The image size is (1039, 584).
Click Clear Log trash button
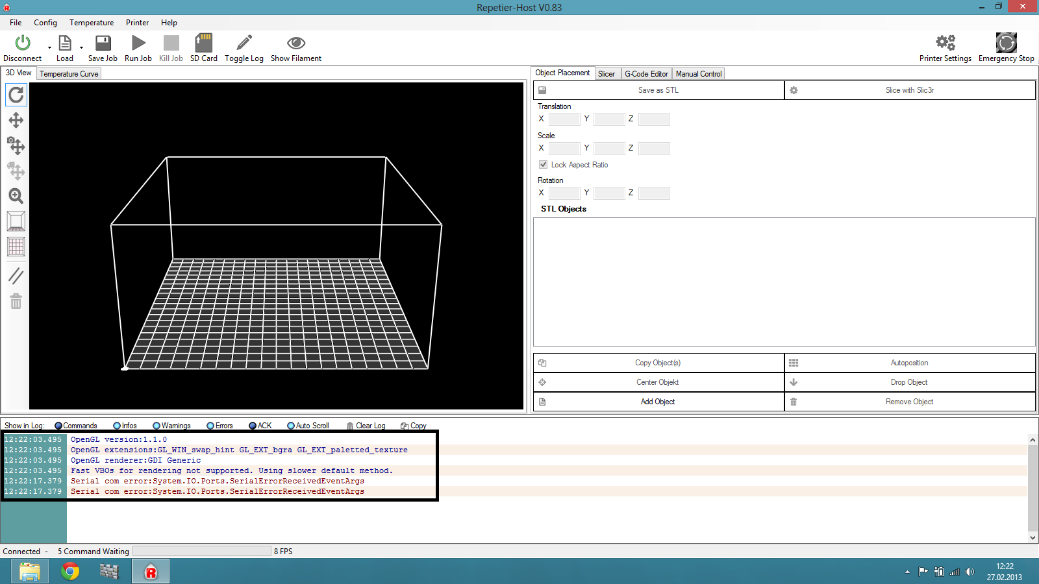coord(366,426)
